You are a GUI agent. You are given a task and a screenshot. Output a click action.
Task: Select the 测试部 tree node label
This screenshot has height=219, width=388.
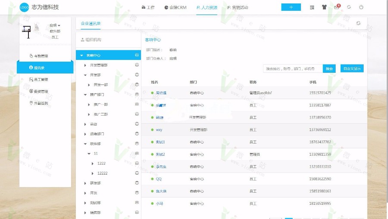coord(95,203)
